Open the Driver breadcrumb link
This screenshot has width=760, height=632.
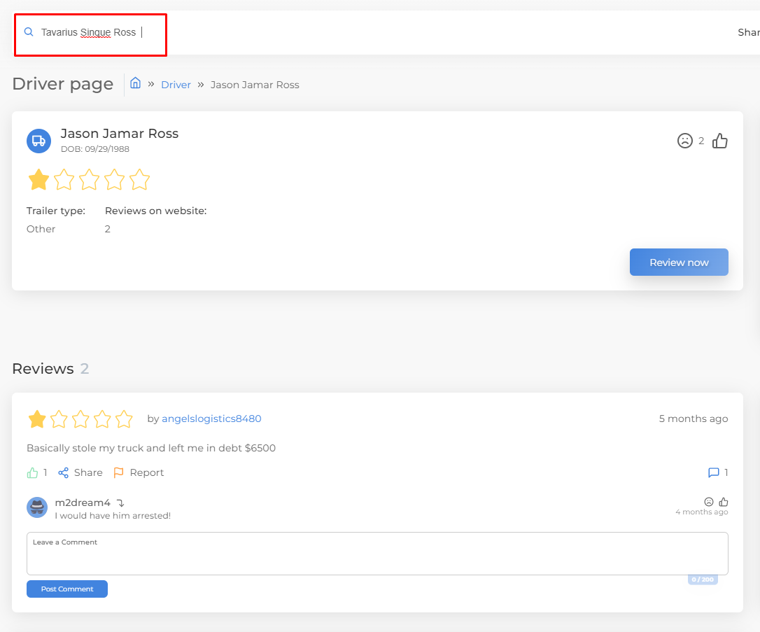click(x=176, y=85)
